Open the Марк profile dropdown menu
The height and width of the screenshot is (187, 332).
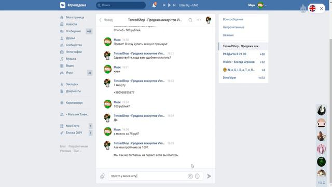click(x=257, y=5)
